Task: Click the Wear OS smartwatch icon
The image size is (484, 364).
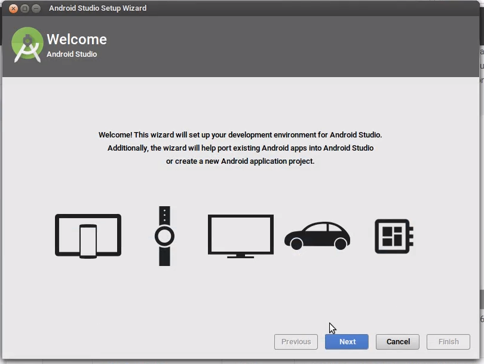Action: (x=164, y=234)
